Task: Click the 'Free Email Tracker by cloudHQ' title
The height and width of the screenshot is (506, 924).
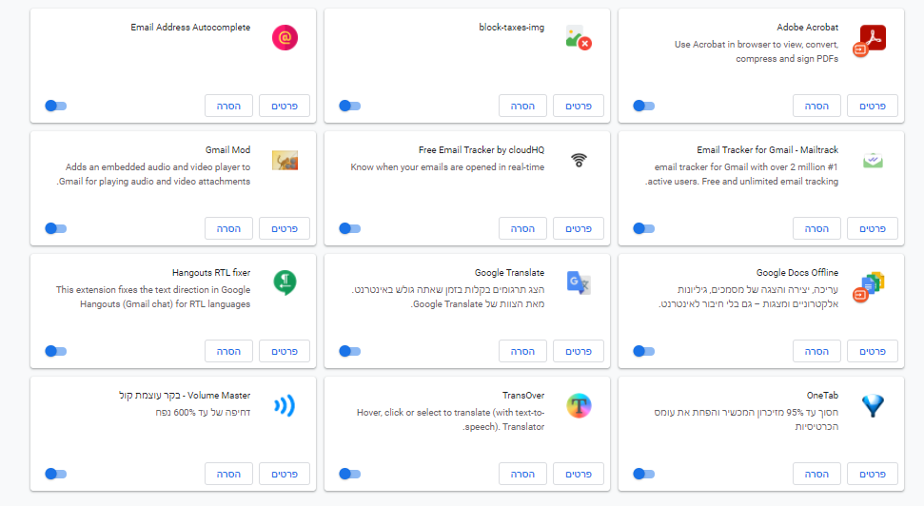Action: (482, 150)
